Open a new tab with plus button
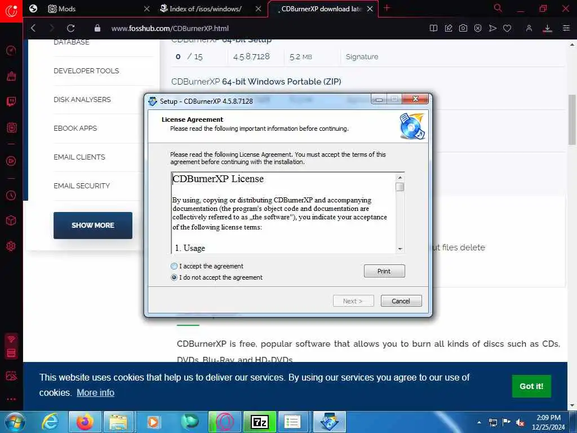Screen dimensions: 577x433 (x=387, y=8)
